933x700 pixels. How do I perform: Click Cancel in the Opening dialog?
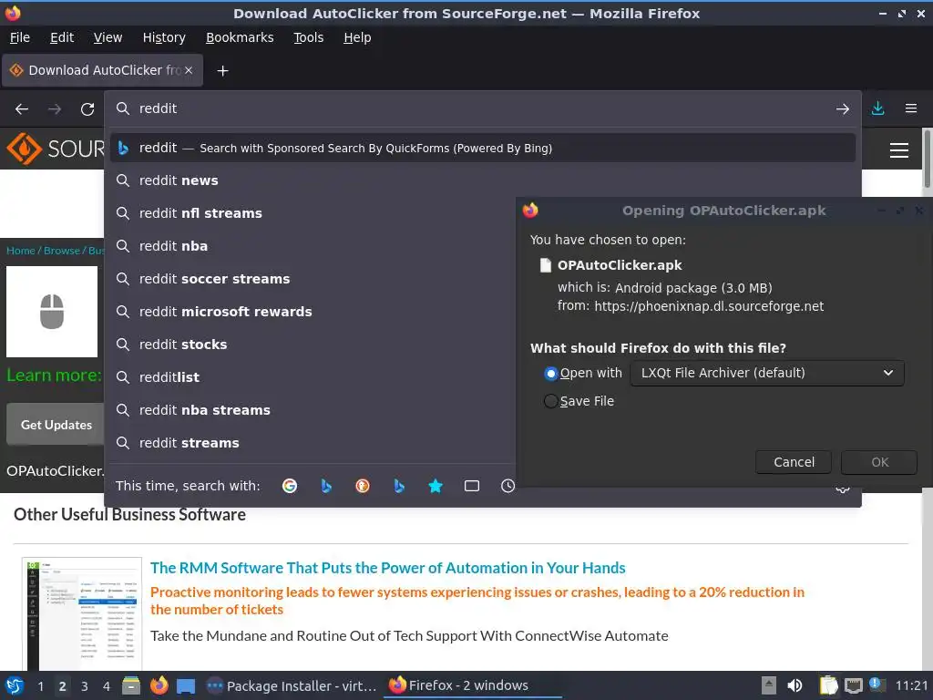click(794, 462)
